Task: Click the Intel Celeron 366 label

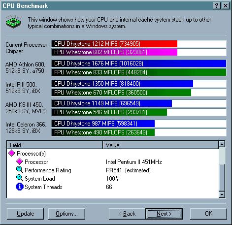Action: (x=26, y=128)
